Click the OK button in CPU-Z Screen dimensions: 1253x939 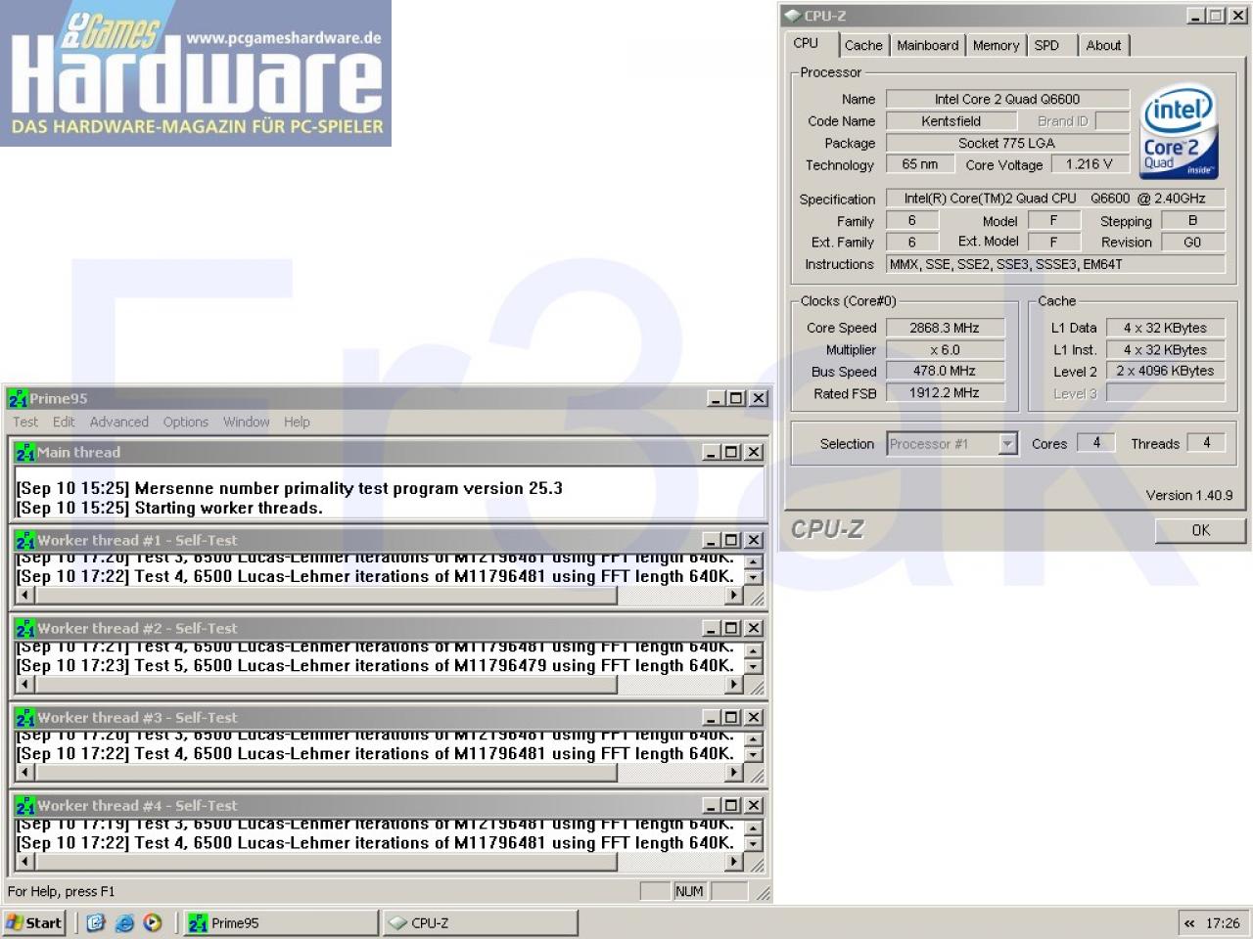1200,530
